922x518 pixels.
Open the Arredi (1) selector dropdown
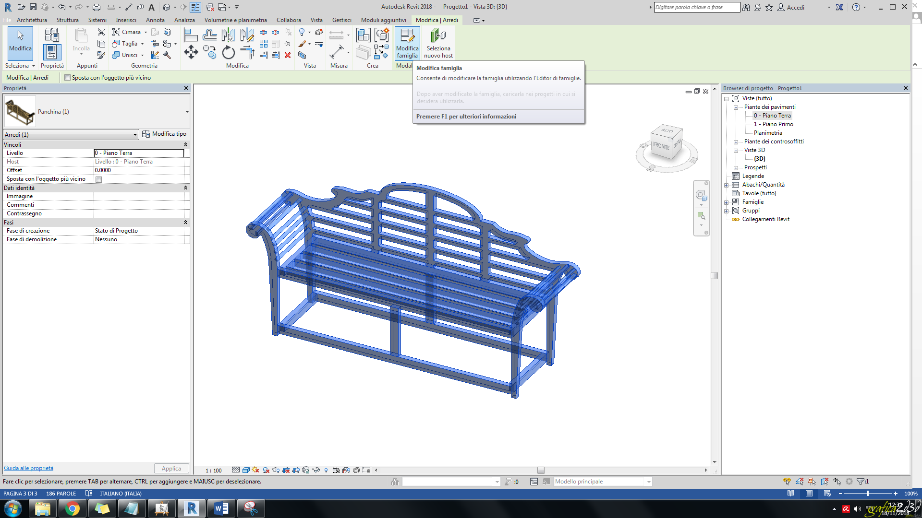(135, 134)
